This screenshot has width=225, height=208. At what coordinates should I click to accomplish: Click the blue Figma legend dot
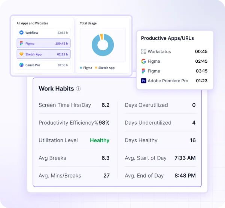pyautogui.click(x=81, y=68)
